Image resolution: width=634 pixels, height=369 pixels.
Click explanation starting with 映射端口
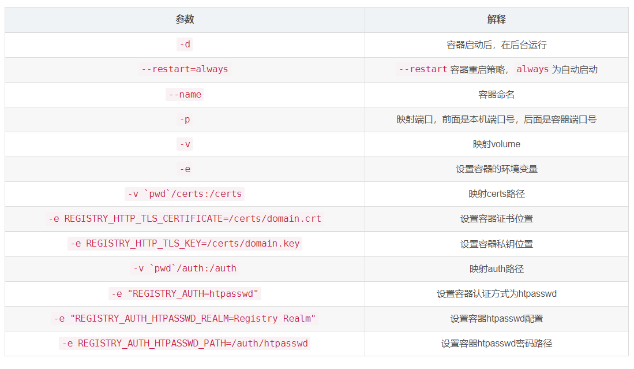click(x=497, y=120)
